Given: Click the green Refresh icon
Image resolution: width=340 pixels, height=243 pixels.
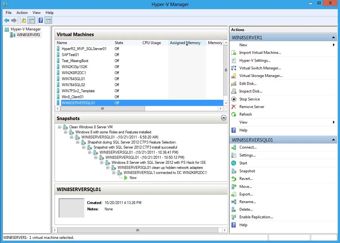Looking at the screenshot, I should coord(234,114).
